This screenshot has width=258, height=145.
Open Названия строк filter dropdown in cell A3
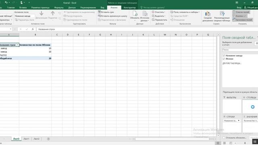(x=17, y=45)
